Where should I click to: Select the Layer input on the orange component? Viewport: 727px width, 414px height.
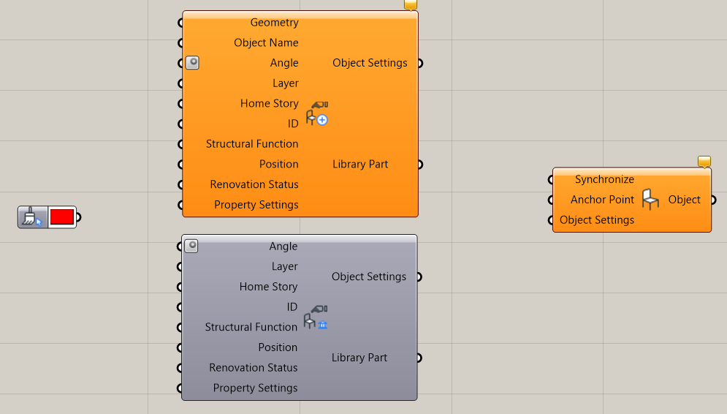point(286,83)
